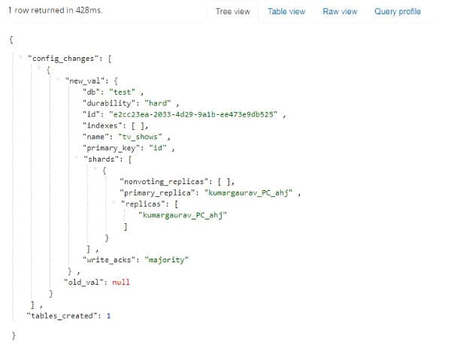Screen dimensions: 451x345
Task: Collapse the replicas array arrow
Action: point(114,204)
